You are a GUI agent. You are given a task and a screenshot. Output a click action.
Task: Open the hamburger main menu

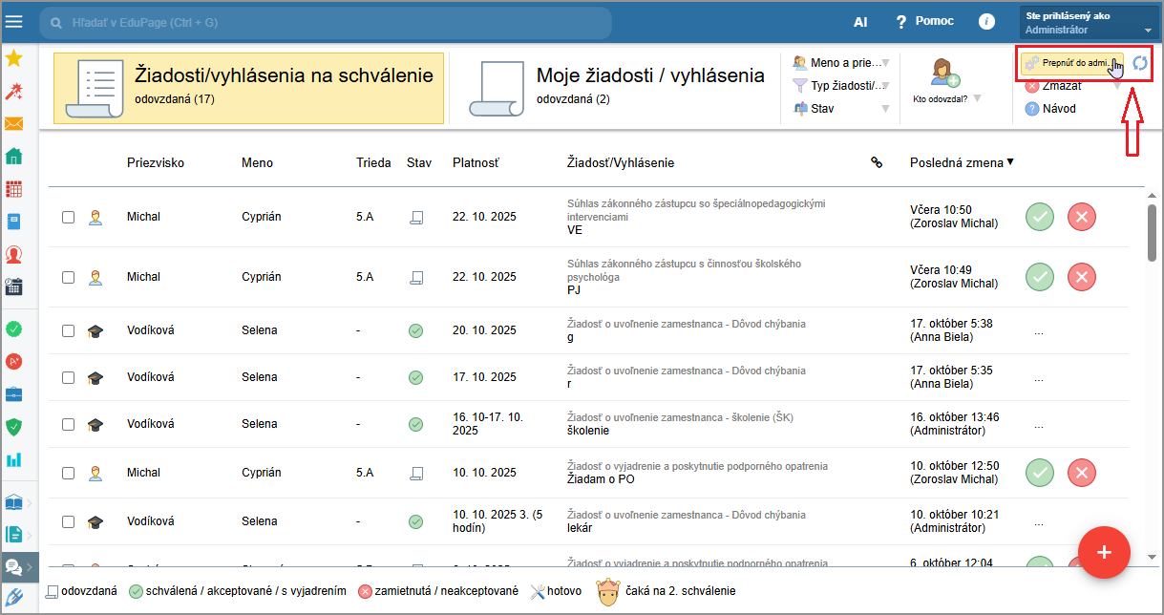click(14, 22)
